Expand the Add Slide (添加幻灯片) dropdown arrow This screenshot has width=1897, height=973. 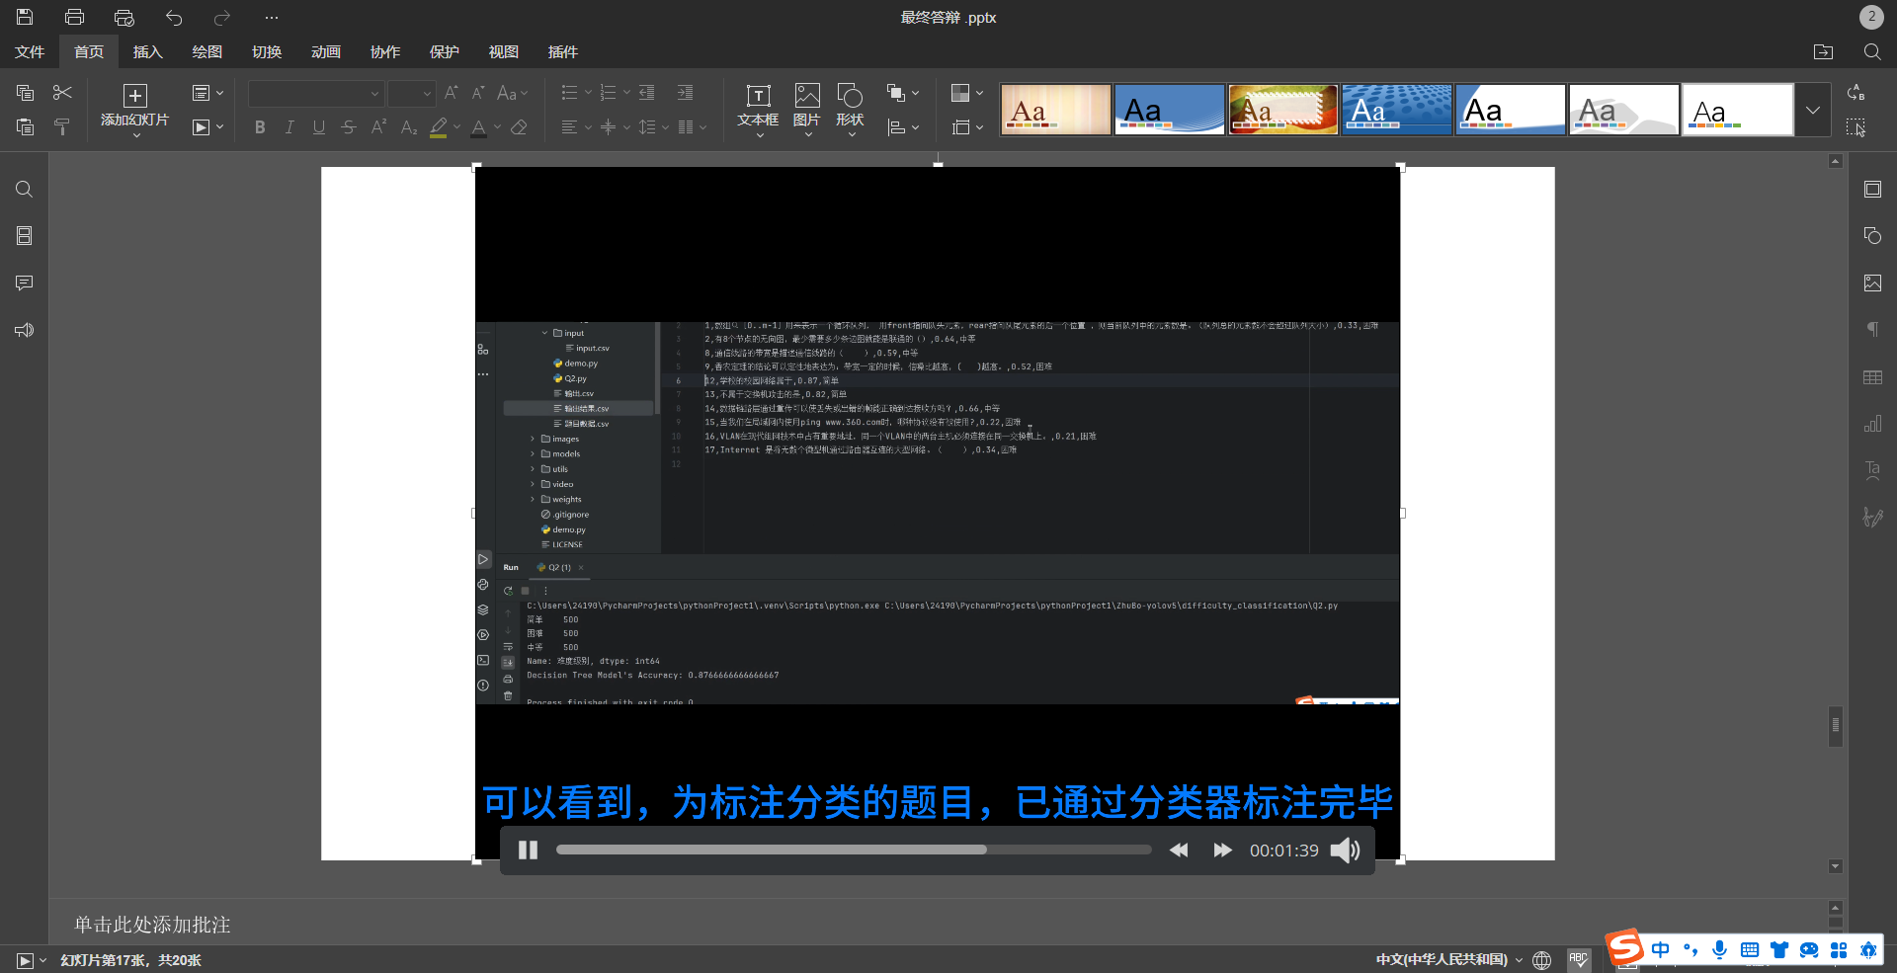point(135,134)
